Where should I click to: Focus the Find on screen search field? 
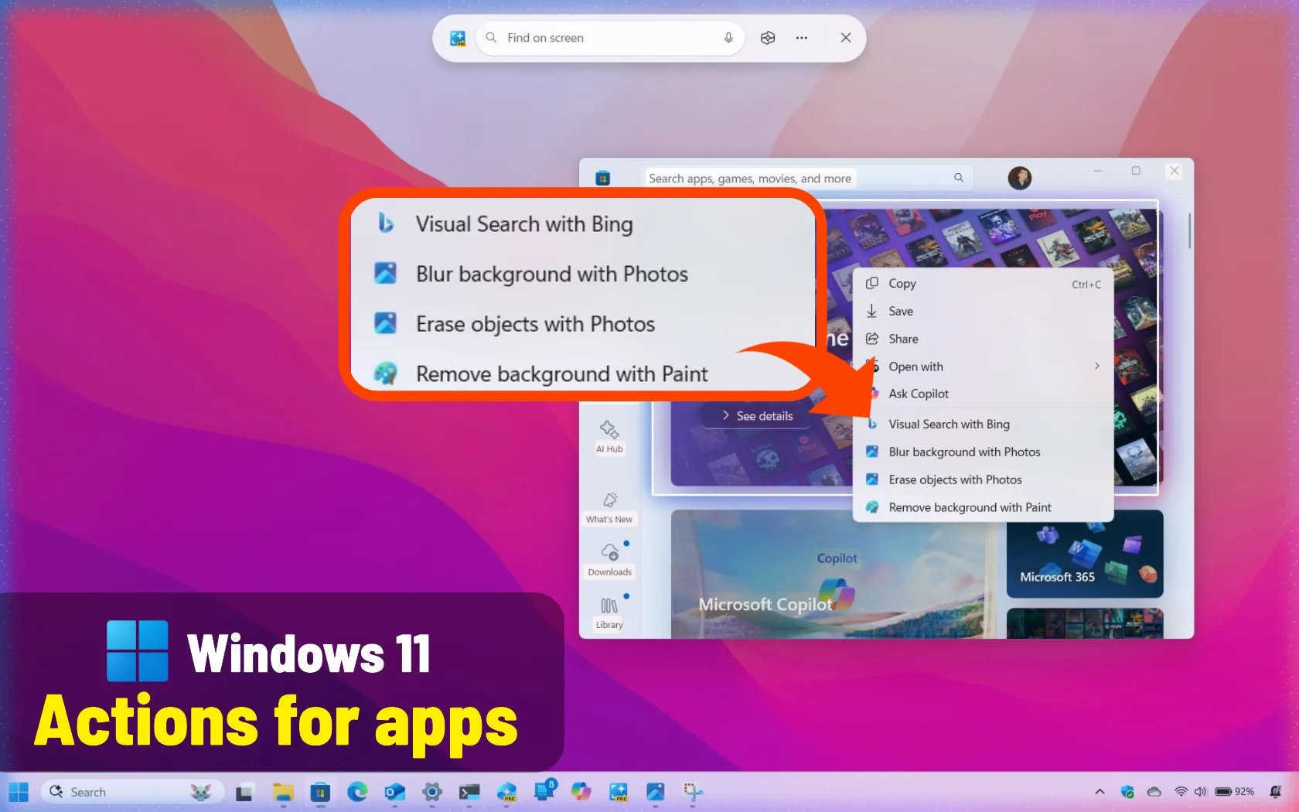[x=610, y=38]
